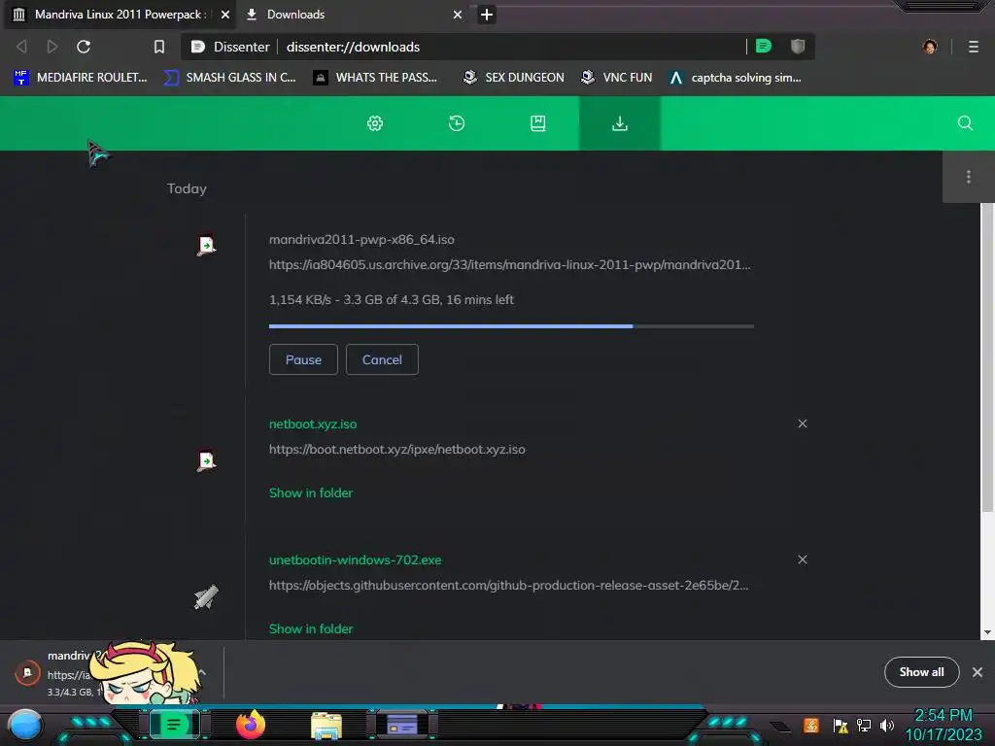The image size is (995, 746).
Task: Open the Settings gear in green toolbar
Action: pos(375,123)
